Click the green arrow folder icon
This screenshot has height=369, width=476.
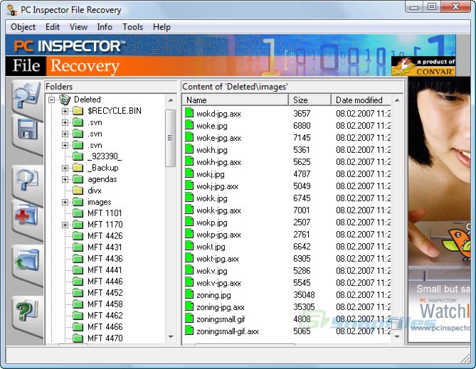(26, 260)
